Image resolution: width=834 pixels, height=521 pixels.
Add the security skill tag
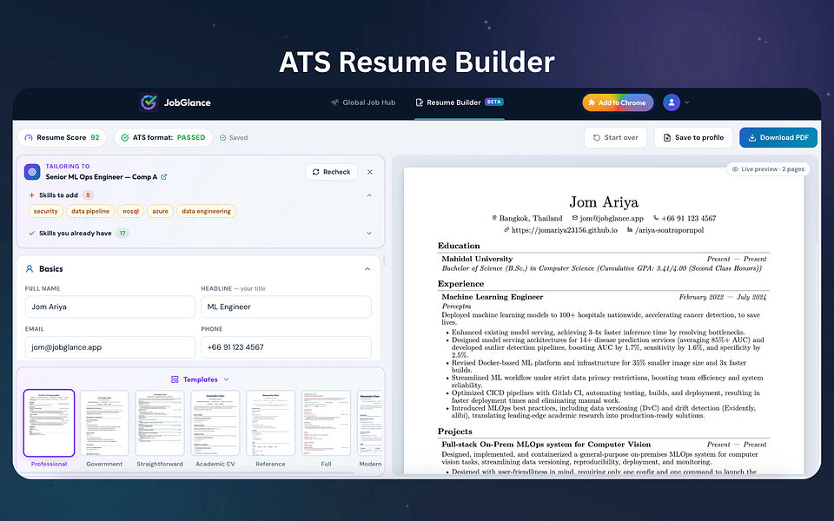(45, 211)
